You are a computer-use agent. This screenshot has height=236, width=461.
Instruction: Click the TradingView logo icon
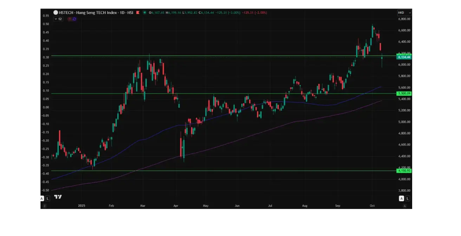pos(58,197)
